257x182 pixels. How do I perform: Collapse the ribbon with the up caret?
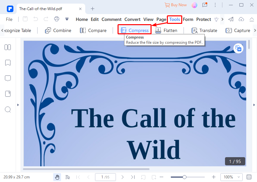[x=252, y=19]
